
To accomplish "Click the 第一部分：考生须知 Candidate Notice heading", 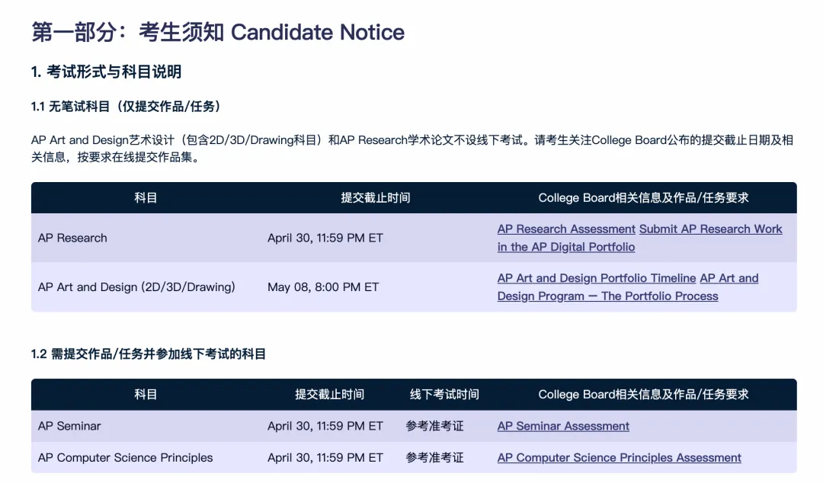I will tap(218, 32).
